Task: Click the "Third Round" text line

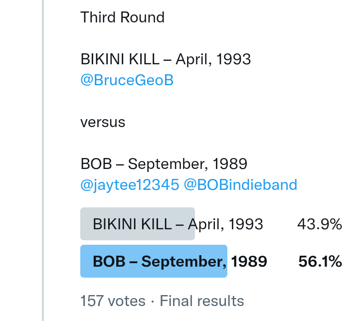Action: (122, 17)
